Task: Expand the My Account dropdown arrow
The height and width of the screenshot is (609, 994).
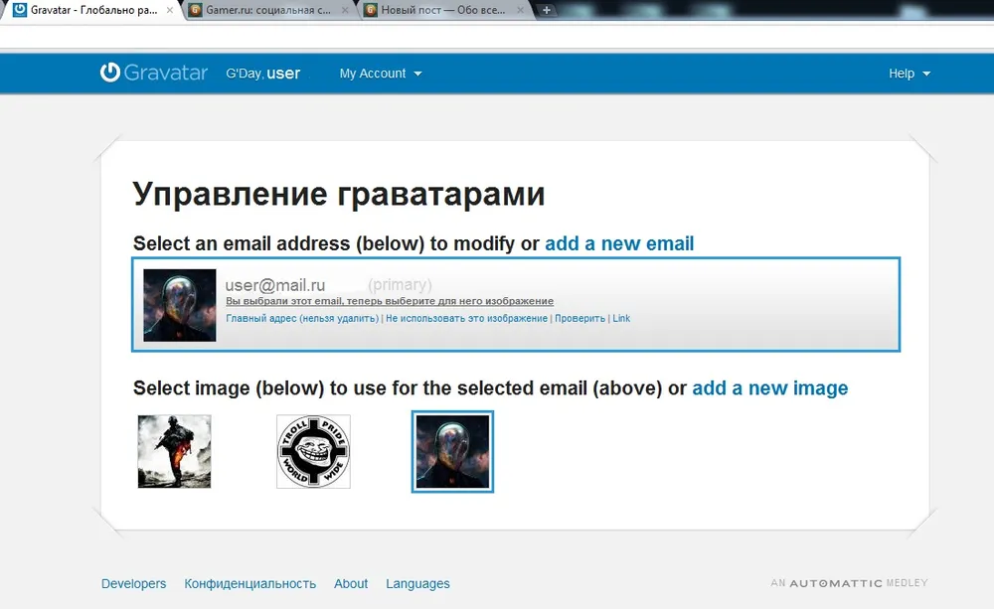Action: 417,75
